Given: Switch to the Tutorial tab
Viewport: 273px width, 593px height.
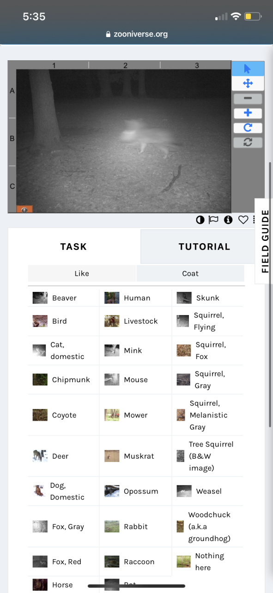Looking at the screenshot, I should point(204,246).
